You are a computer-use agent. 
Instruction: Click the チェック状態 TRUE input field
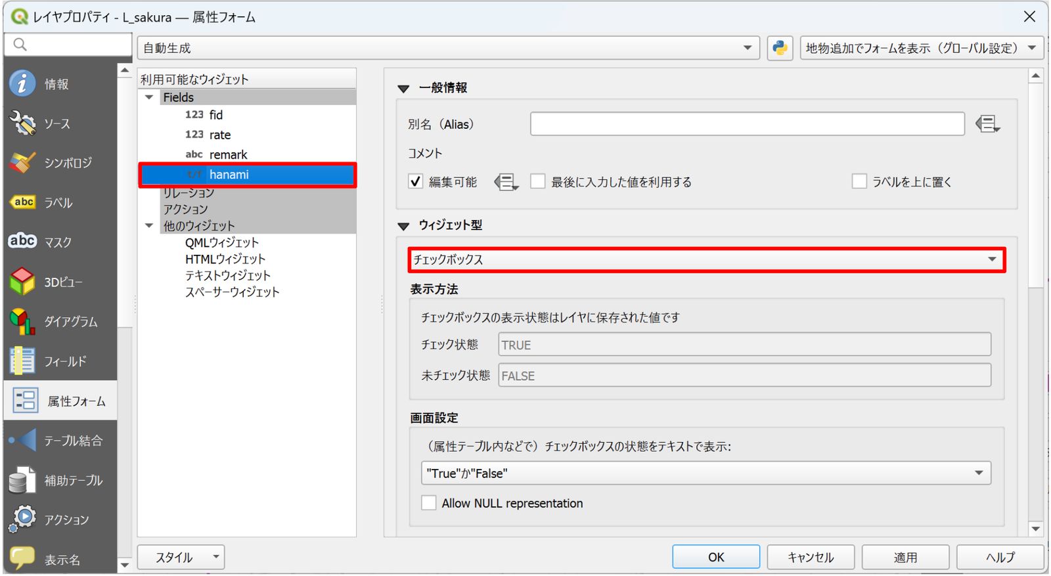tap(744, 344)
